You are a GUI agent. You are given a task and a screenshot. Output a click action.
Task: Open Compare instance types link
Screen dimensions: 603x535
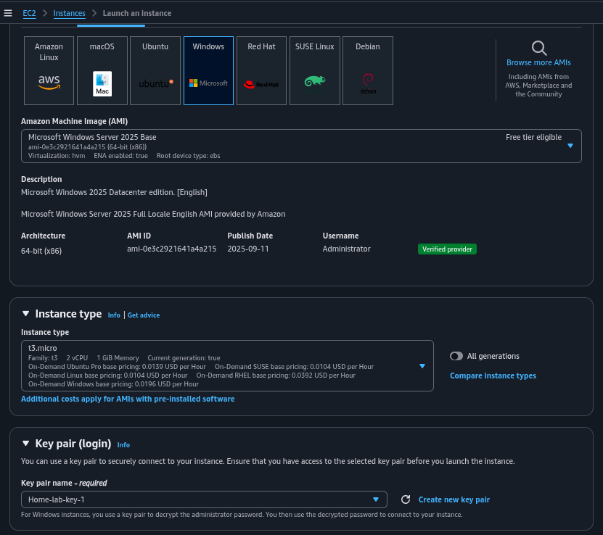pyautogui.click(x=493, y=376)
